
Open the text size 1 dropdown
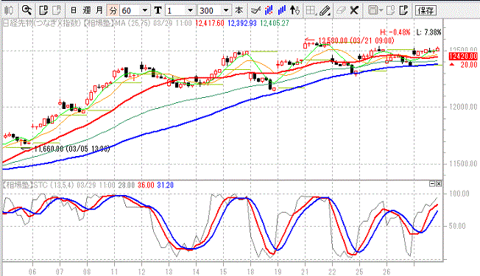coord(190,11)
